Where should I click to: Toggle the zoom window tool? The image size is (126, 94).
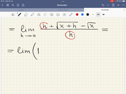13,15
